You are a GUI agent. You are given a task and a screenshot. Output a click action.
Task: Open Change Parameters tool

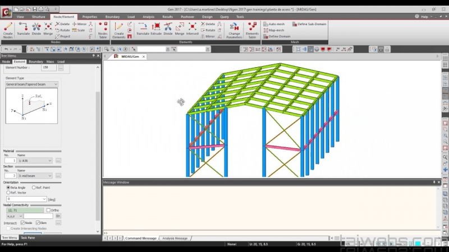click(233, 30)
